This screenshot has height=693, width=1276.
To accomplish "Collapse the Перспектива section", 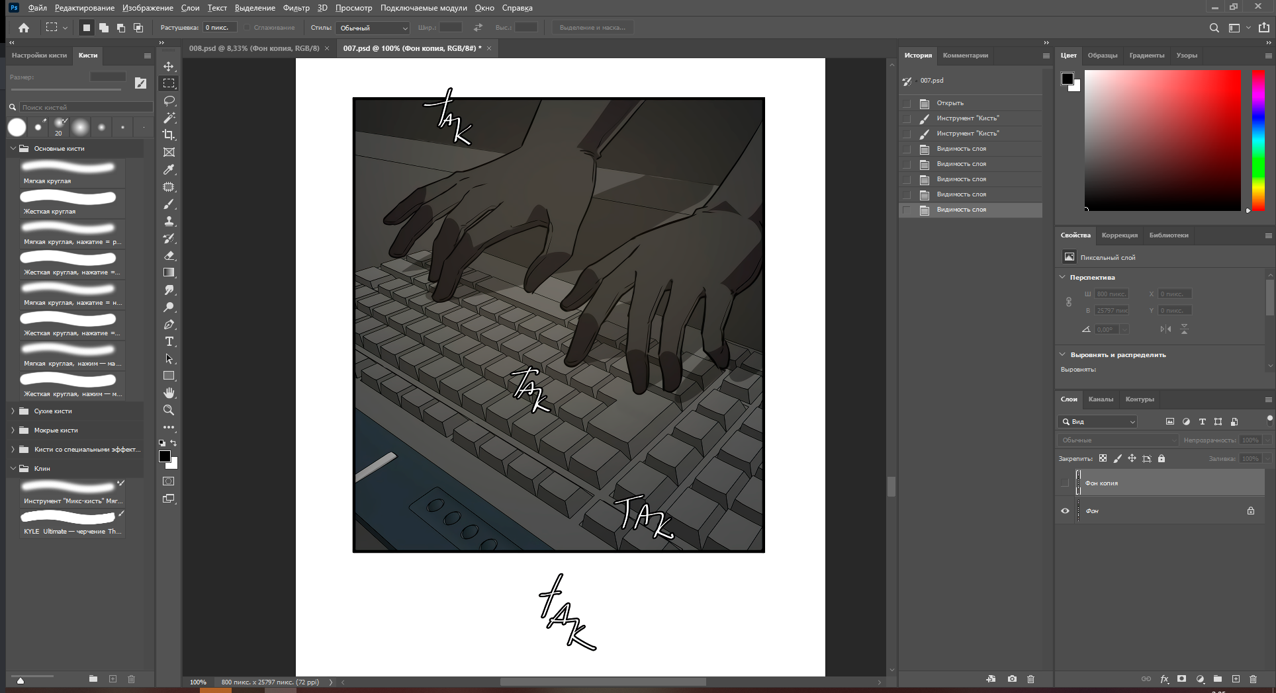I will [x=1063, y=277].
